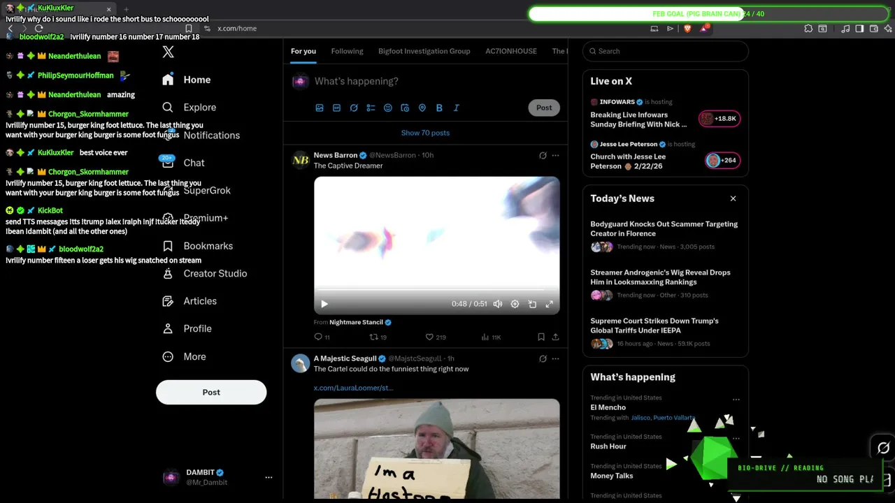Open the emoji picker in compose

point(388,108)
